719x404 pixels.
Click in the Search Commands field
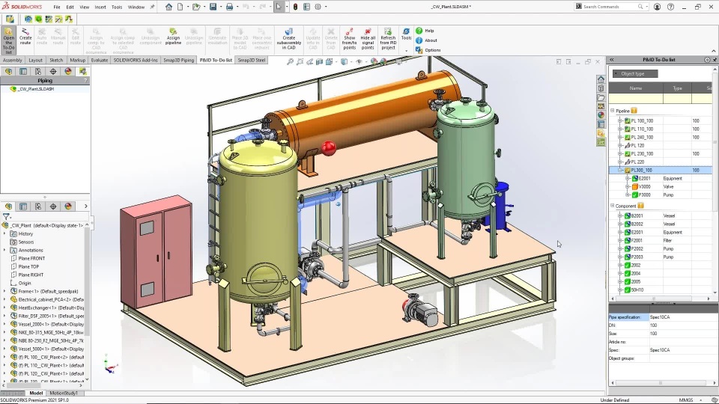tap(610, 7)
